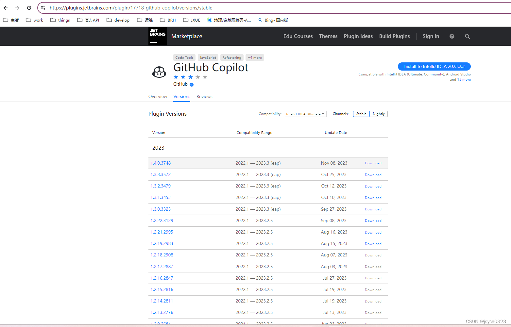Go to Edu Courses
This screenshot has height=327, width=511.
pos(298,36)
